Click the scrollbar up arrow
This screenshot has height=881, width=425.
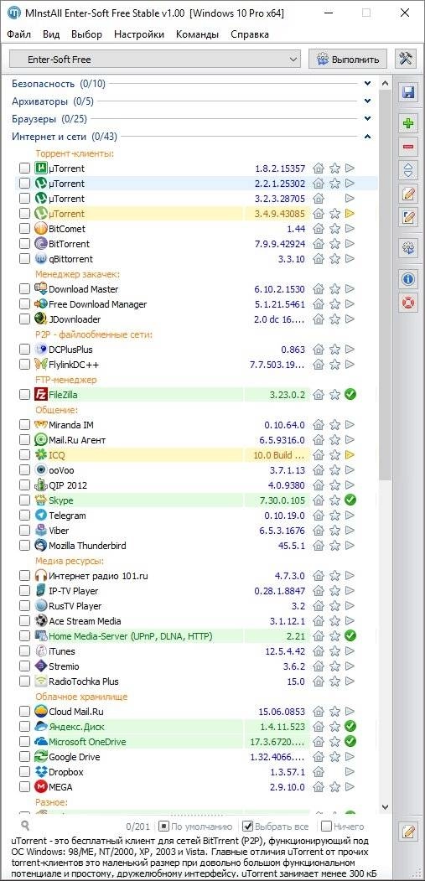[385, 84]
